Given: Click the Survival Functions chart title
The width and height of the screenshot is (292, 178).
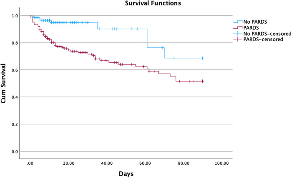Looking at the screenshot, I should tap(153, 3).
